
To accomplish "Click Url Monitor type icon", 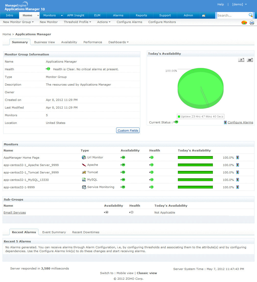I will pyautogui.click(x=84, y=158).
